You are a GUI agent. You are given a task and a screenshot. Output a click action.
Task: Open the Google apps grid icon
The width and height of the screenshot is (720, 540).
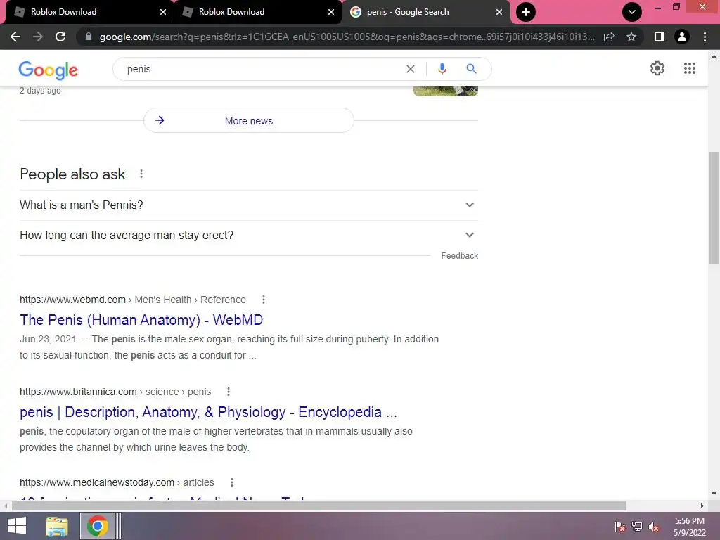pos(689,68)
